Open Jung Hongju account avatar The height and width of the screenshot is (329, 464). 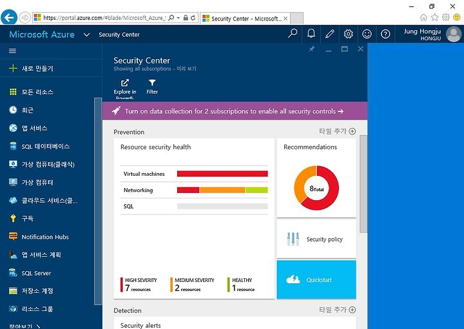[x=454, y=34]
